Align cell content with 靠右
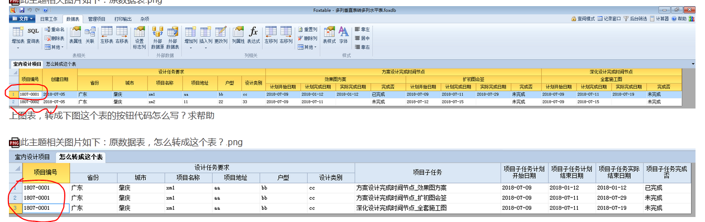This screenshot has width=705, height=222. [362, 47]
